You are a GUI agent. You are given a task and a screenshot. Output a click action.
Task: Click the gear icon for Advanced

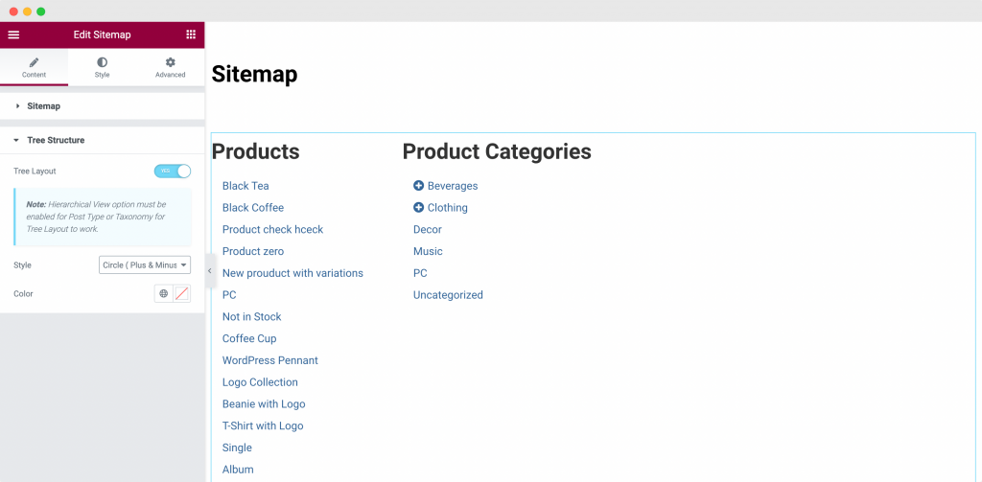tap(171, 62)
